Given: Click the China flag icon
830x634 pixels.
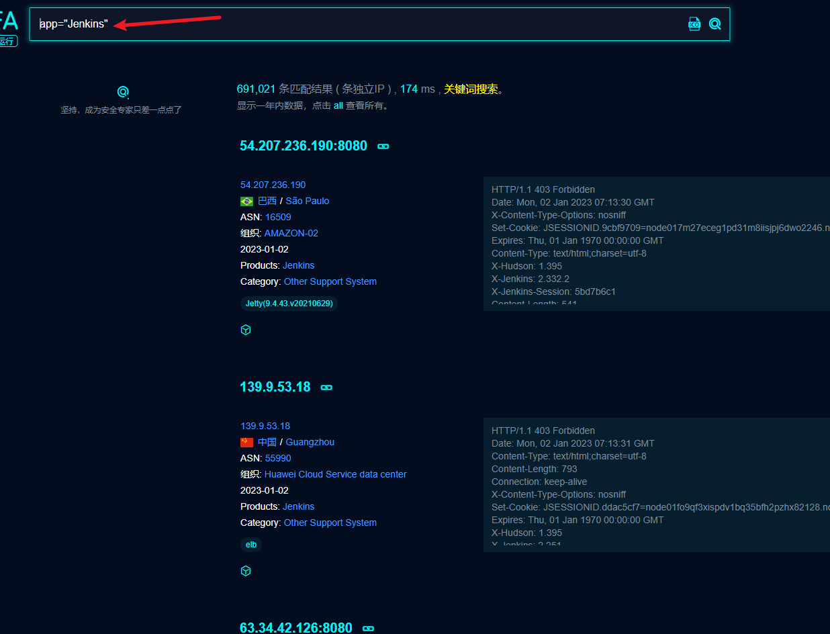Looking at the screenshot, I should coord(247,443).
